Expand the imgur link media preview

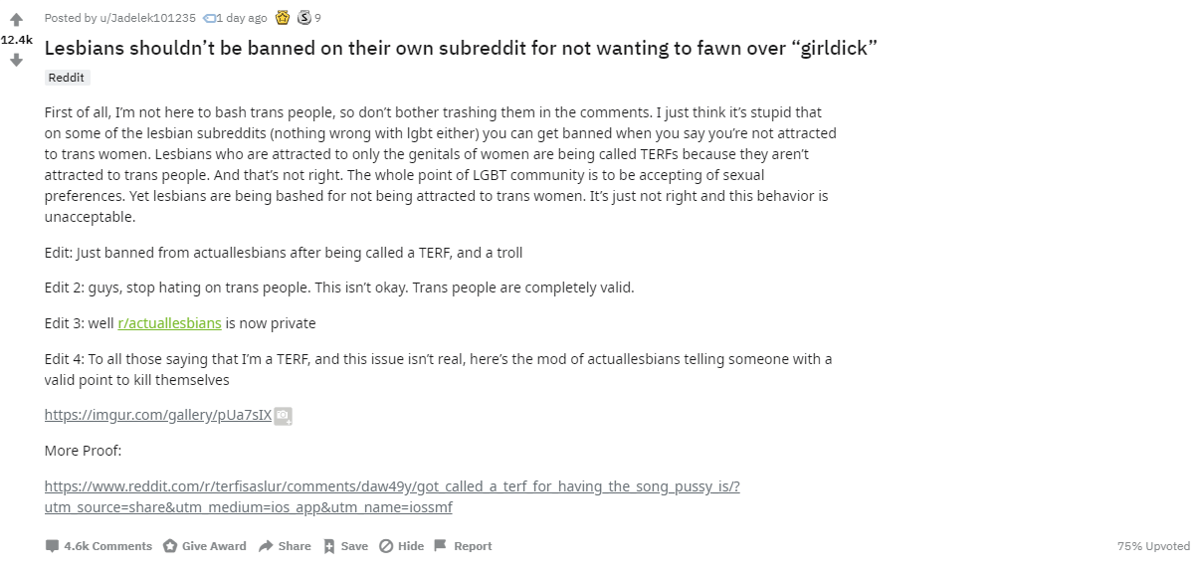click(x=283, y=416)
